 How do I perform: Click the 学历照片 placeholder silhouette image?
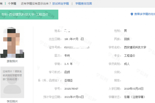(x=12, y=90)
